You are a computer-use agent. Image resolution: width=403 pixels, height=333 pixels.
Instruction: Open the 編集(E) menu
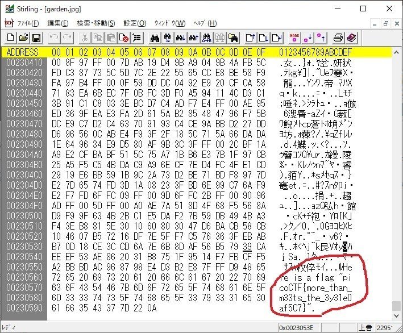[x=58, y=23]
